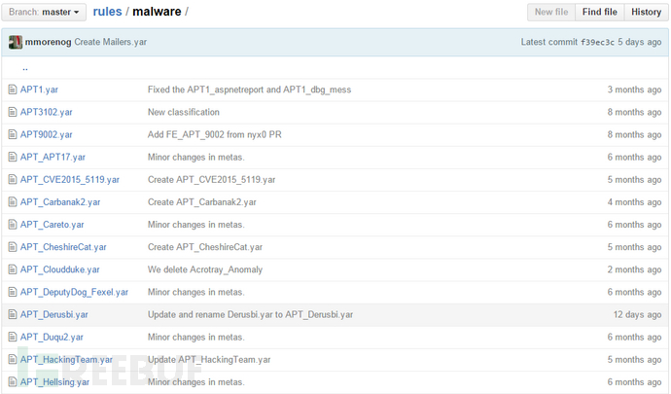This screenshot has width=671, height=394.
Task: Click the file icon for APT_Duqu2.yar
Action: [13, 337]
